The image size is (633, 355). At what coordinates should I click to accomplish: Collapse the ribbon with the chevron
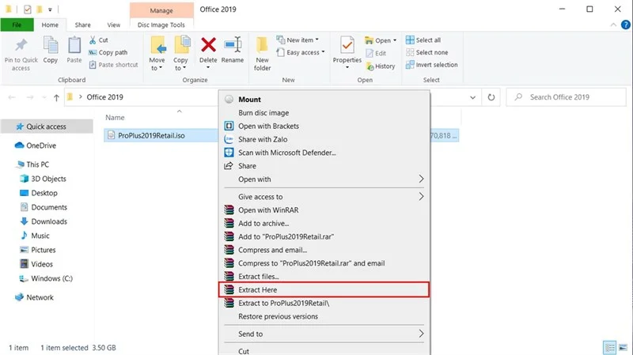[x=613, y=25]
